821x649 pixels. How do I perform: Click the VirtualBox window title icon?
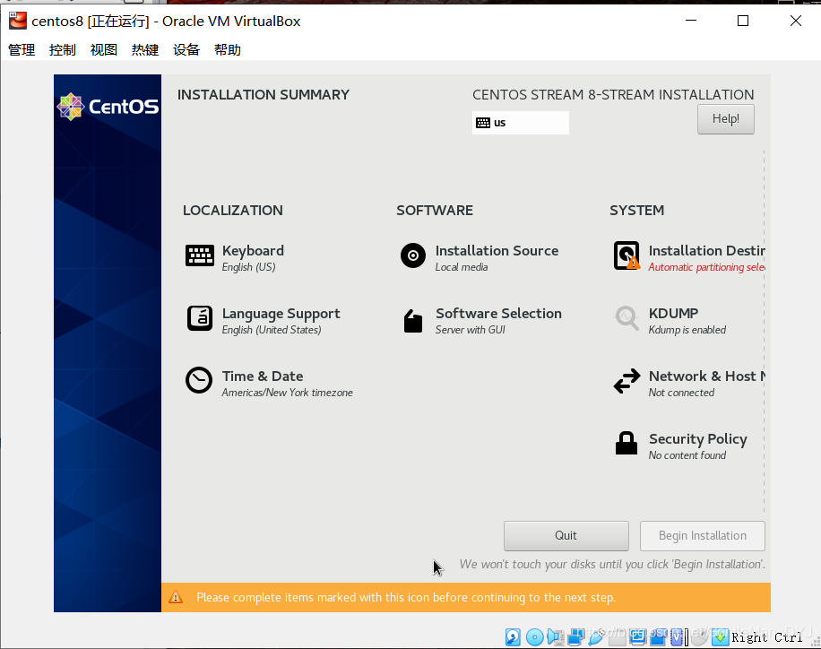click(18, 21)
